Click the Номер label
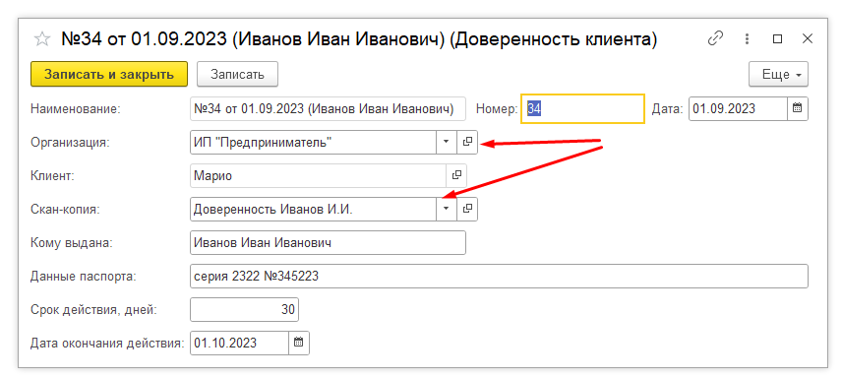 coord(497,109)
